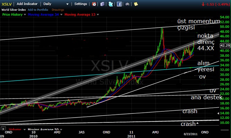
Task: Share chart via Twitter icon
Action: (110, 4)
